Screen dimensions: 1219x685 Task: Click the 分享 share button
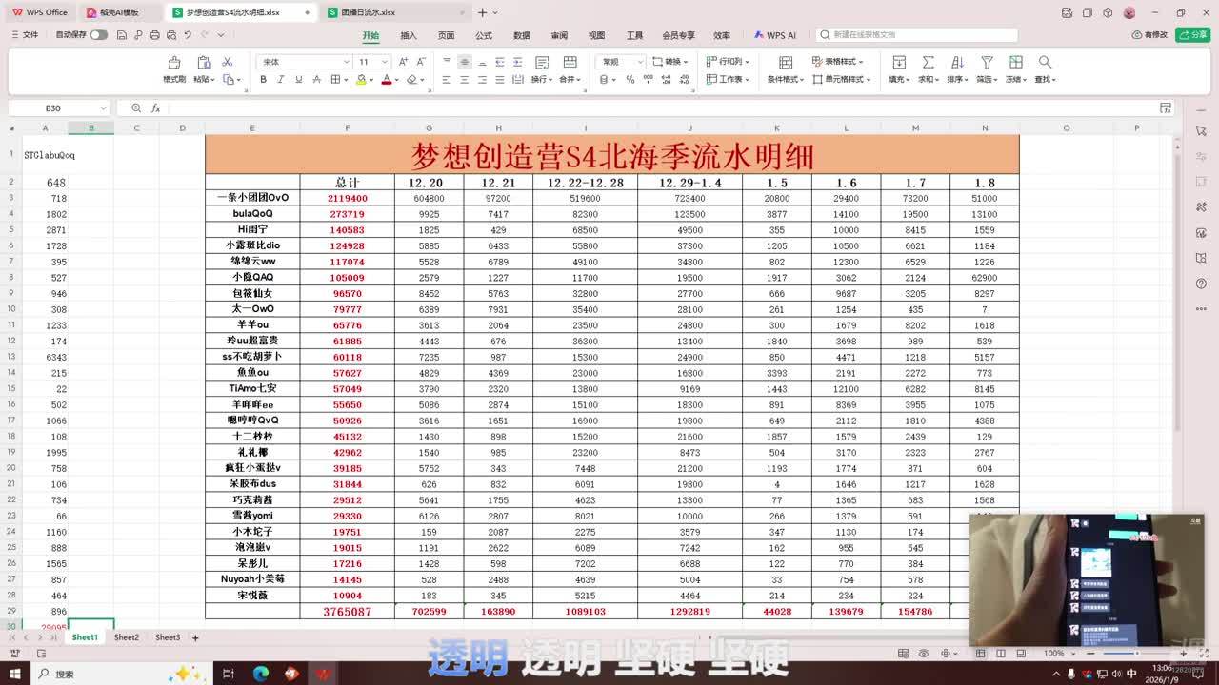(1192, 35)
